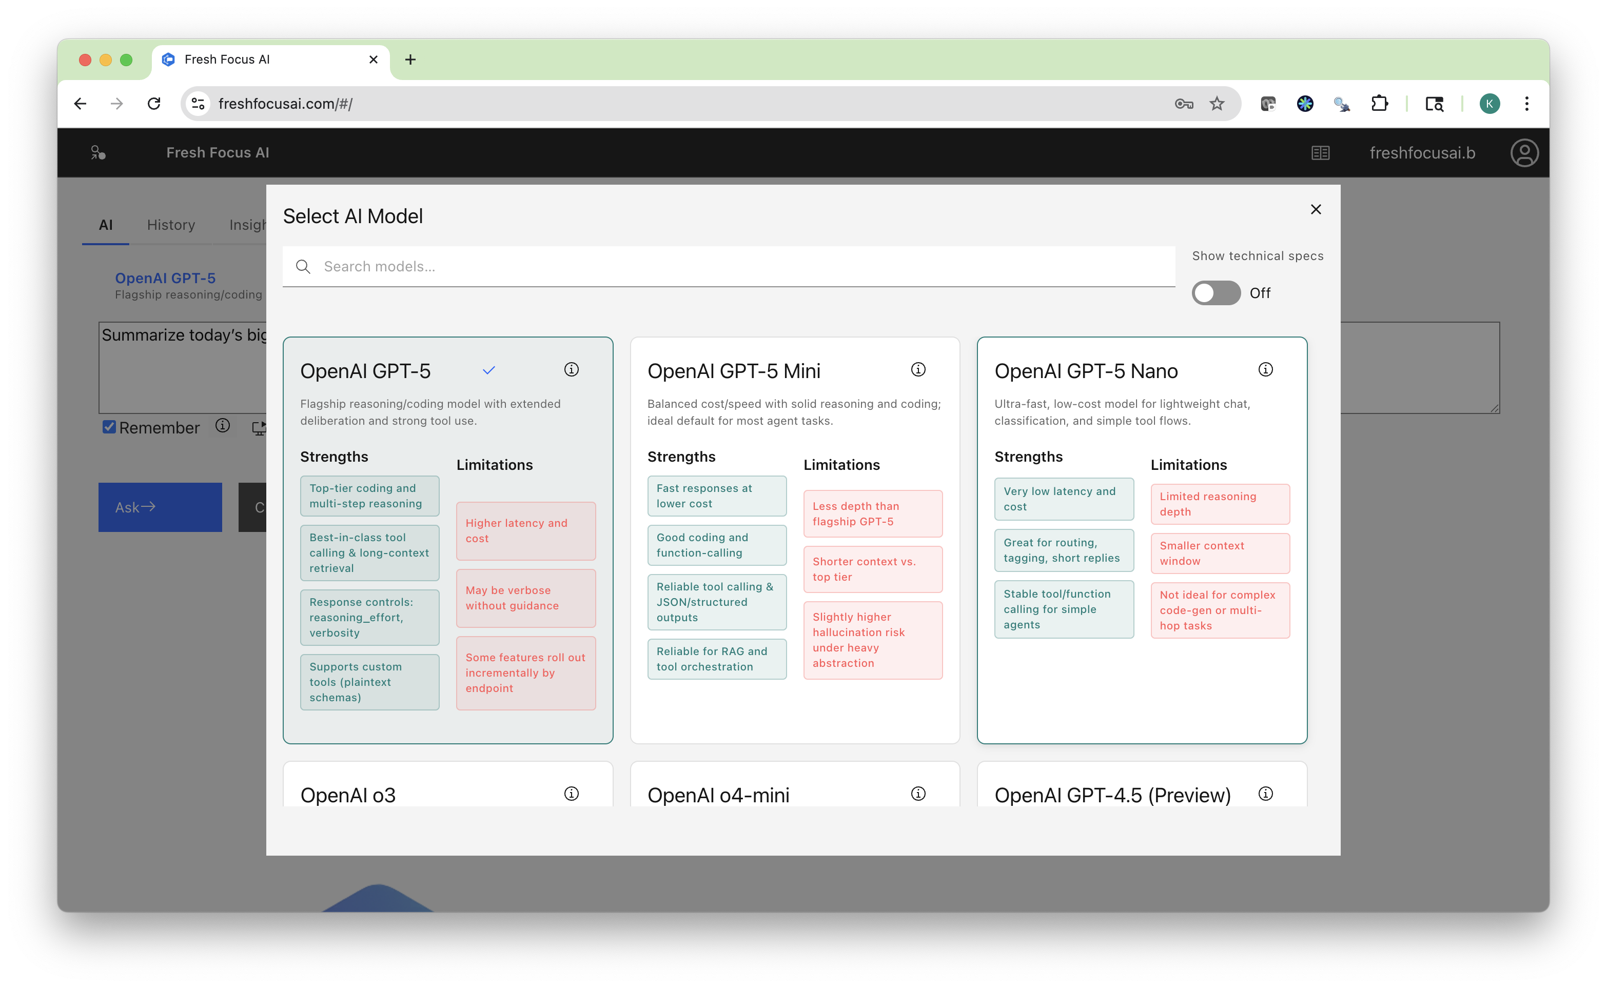The height and width of the screenshot is (988, 1607).
Task: Enable Show technical specs toggle
Action: (1216, 293)
